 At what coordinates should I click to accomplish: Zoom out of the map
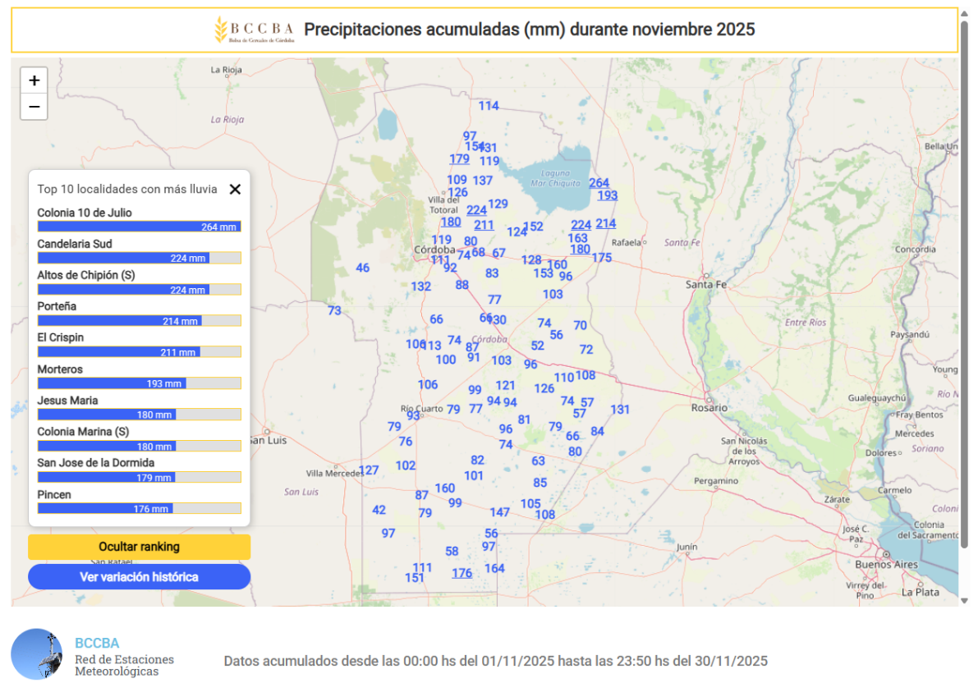coord(34,107)
